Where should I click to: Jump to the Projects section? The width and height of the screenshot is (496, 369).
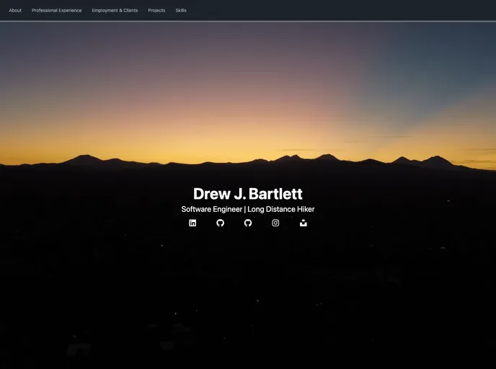(156, 10)
